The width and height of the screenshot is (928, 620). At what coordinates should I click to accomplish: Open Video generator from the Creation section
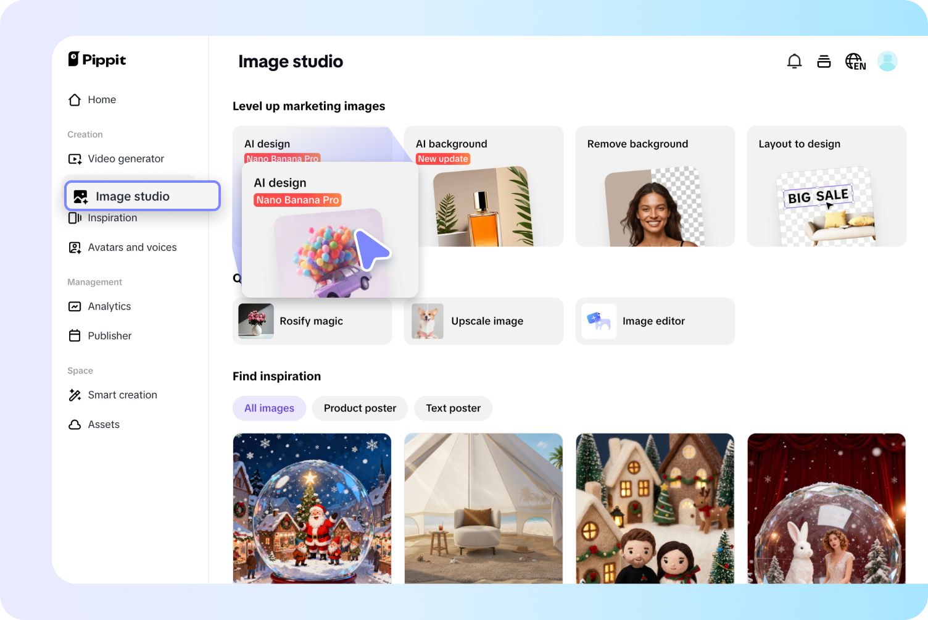(126, 159)
